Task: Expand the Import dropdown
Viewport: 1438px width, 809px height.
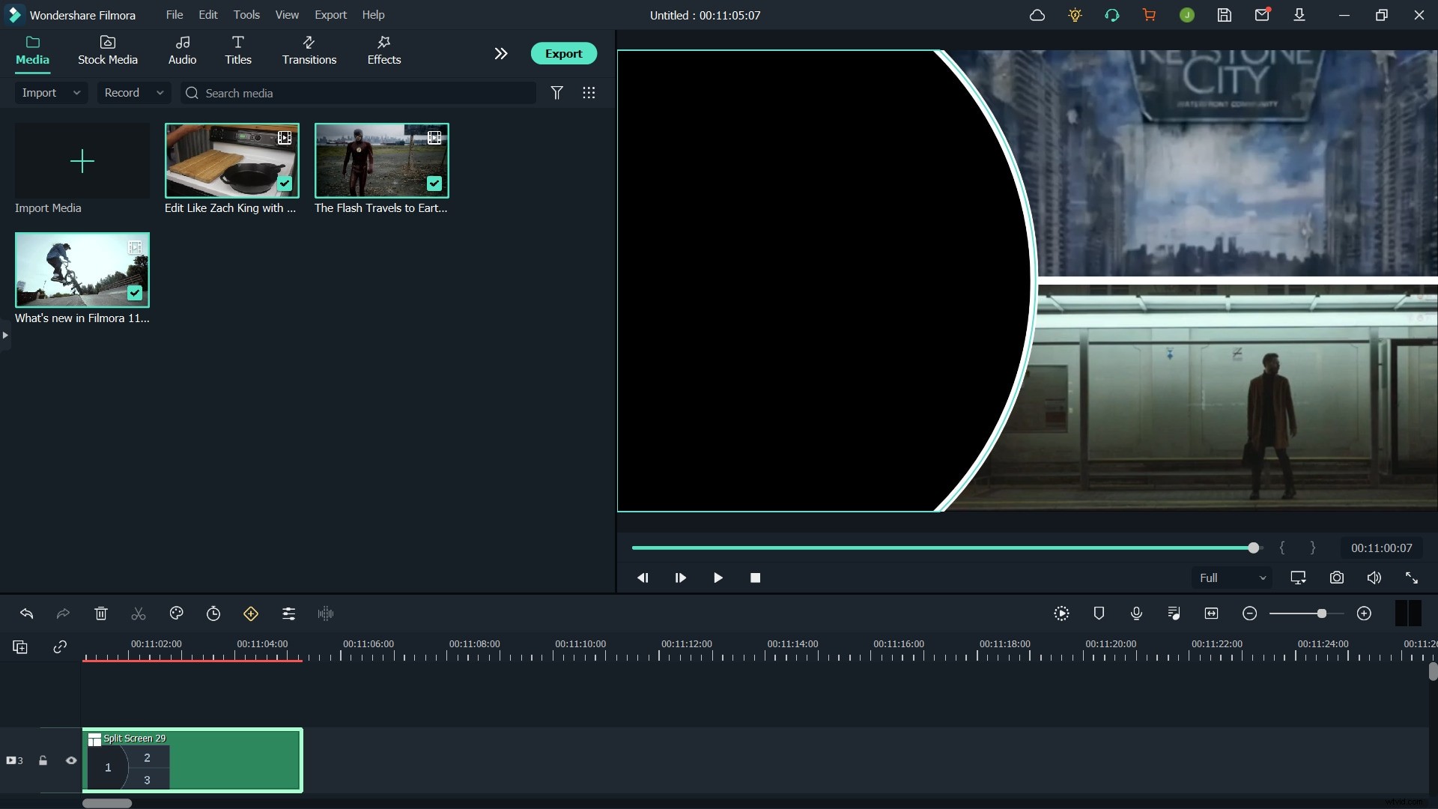Action: [x=49, y=93]
